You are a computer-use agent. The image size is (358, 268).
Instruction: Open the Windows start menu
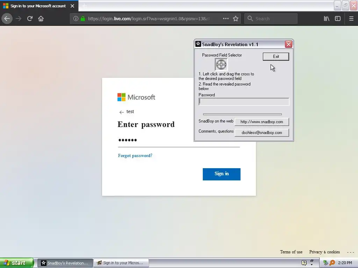[17, 263]
